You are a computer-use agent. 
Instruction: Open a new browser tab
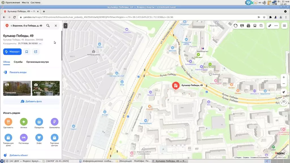click(x=44, y=11)
